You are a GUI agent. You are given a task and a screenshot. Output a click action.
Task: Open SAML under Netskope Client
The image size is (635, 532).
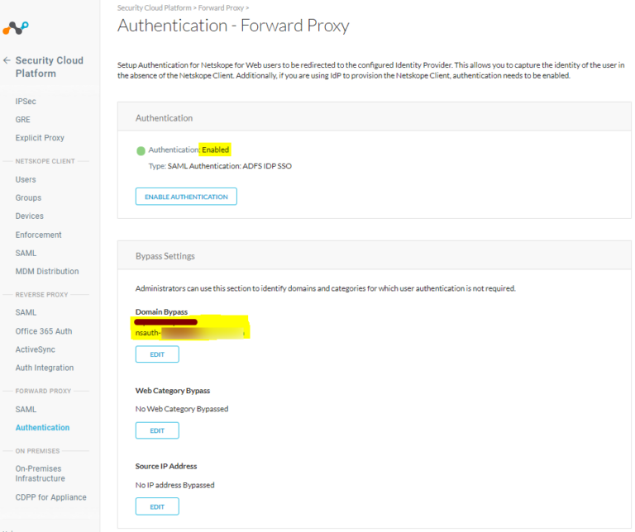[x=26, y=253]
